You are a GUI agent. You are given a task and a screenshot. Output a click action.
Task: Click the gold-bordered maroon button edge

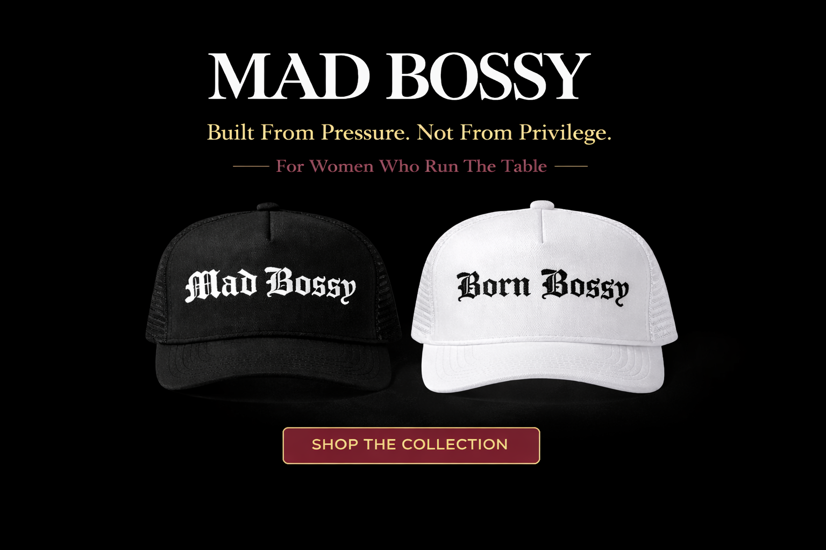tap(411, 429)
